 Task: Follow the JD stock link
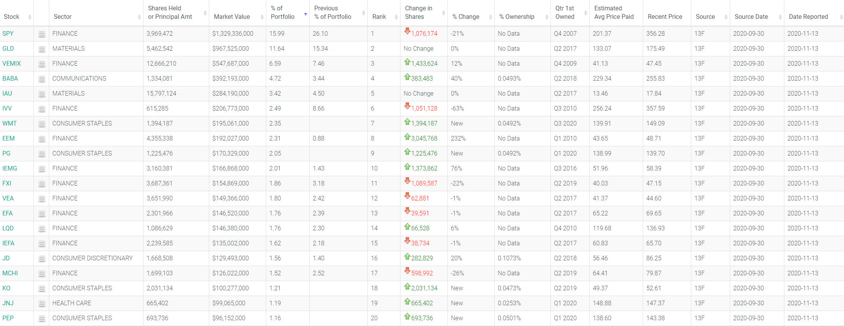[6, 258]
